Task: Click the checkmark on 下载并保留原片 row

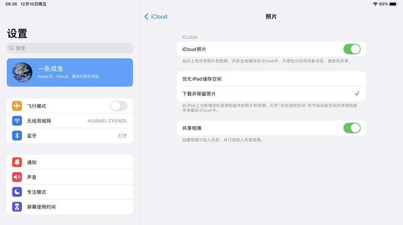Action: click(x=357, y=93)
